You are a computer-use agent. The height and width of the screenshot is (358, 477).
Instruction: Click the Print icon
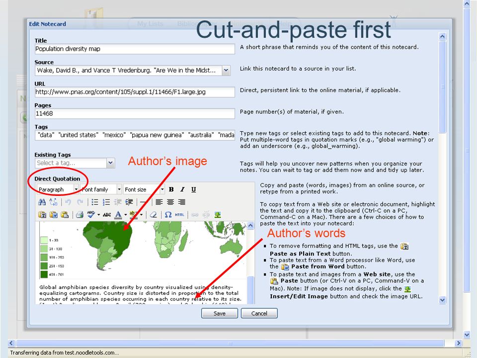[x=79, y=215]
